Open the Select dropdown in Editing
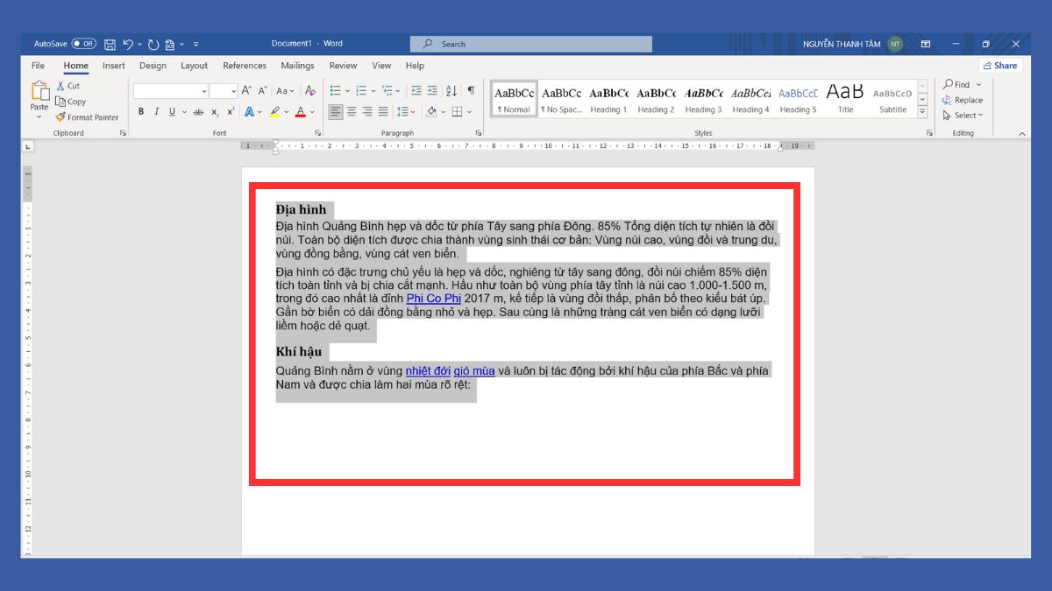Image resolution: width=1052 pixels, height=591 pixels. 963,115
